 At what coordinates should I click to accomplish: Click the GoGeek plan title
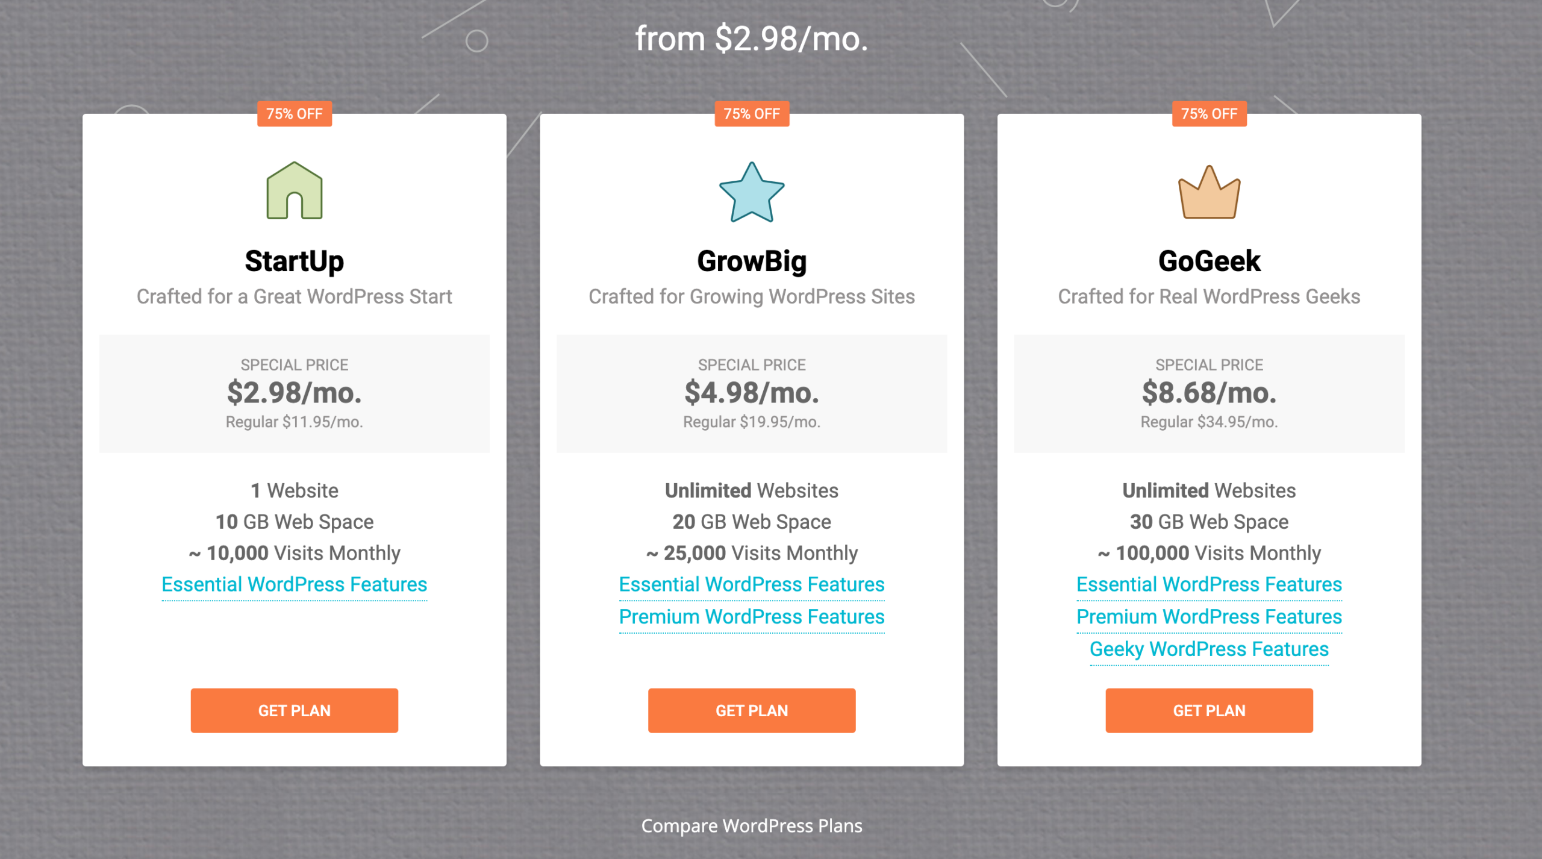click(x=1209, y=261)
